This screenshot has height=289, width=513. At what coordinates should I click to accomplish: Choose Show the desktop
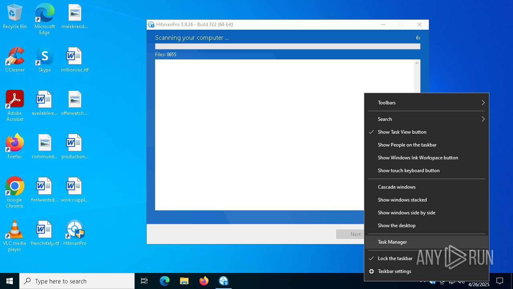pyautogui.click(x=426, y=226)
